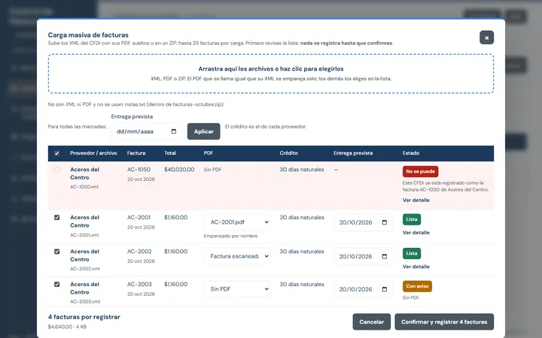Confirm and register 4 invoices
The width and height of the screenshot is (542, 338).
[444, 321]
